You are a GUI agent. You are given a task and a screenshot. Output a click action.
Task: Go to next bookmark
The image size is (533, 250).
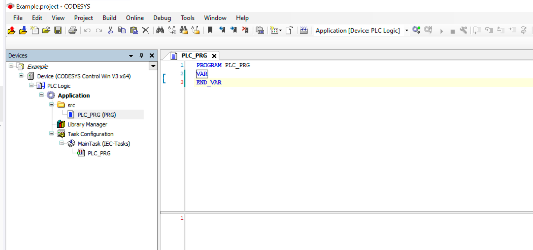tap(234, 30)
